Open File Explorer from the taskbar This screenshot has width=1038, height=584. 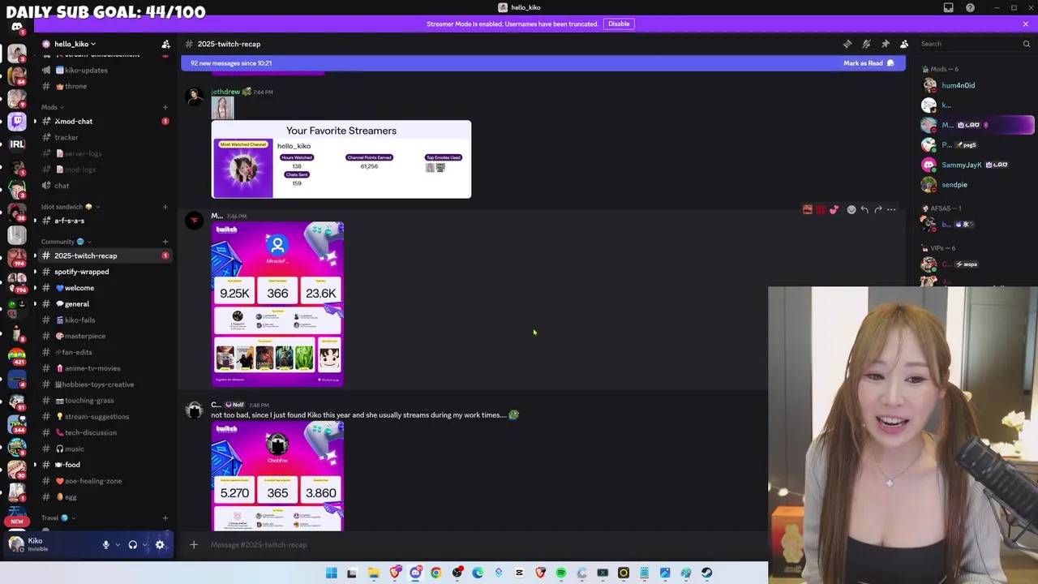coord(373,573)
